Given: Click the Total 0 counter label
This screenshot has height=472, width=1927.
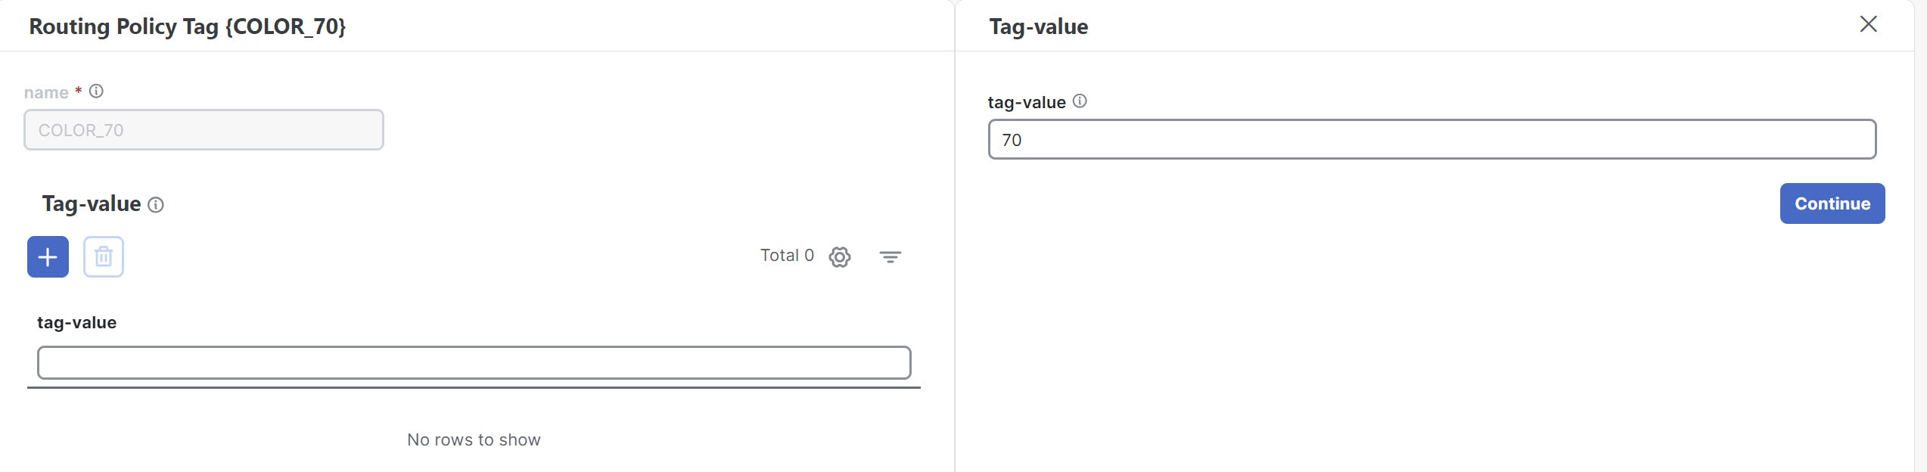Looking at the screenshot, I should (787, 256).
